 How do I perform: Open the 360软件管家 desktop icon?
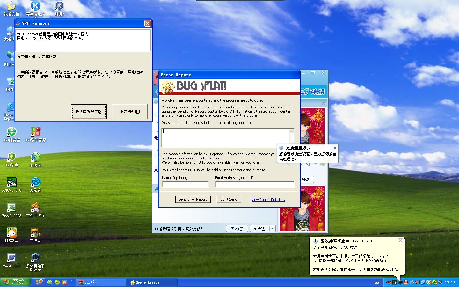tap(35, 134)
